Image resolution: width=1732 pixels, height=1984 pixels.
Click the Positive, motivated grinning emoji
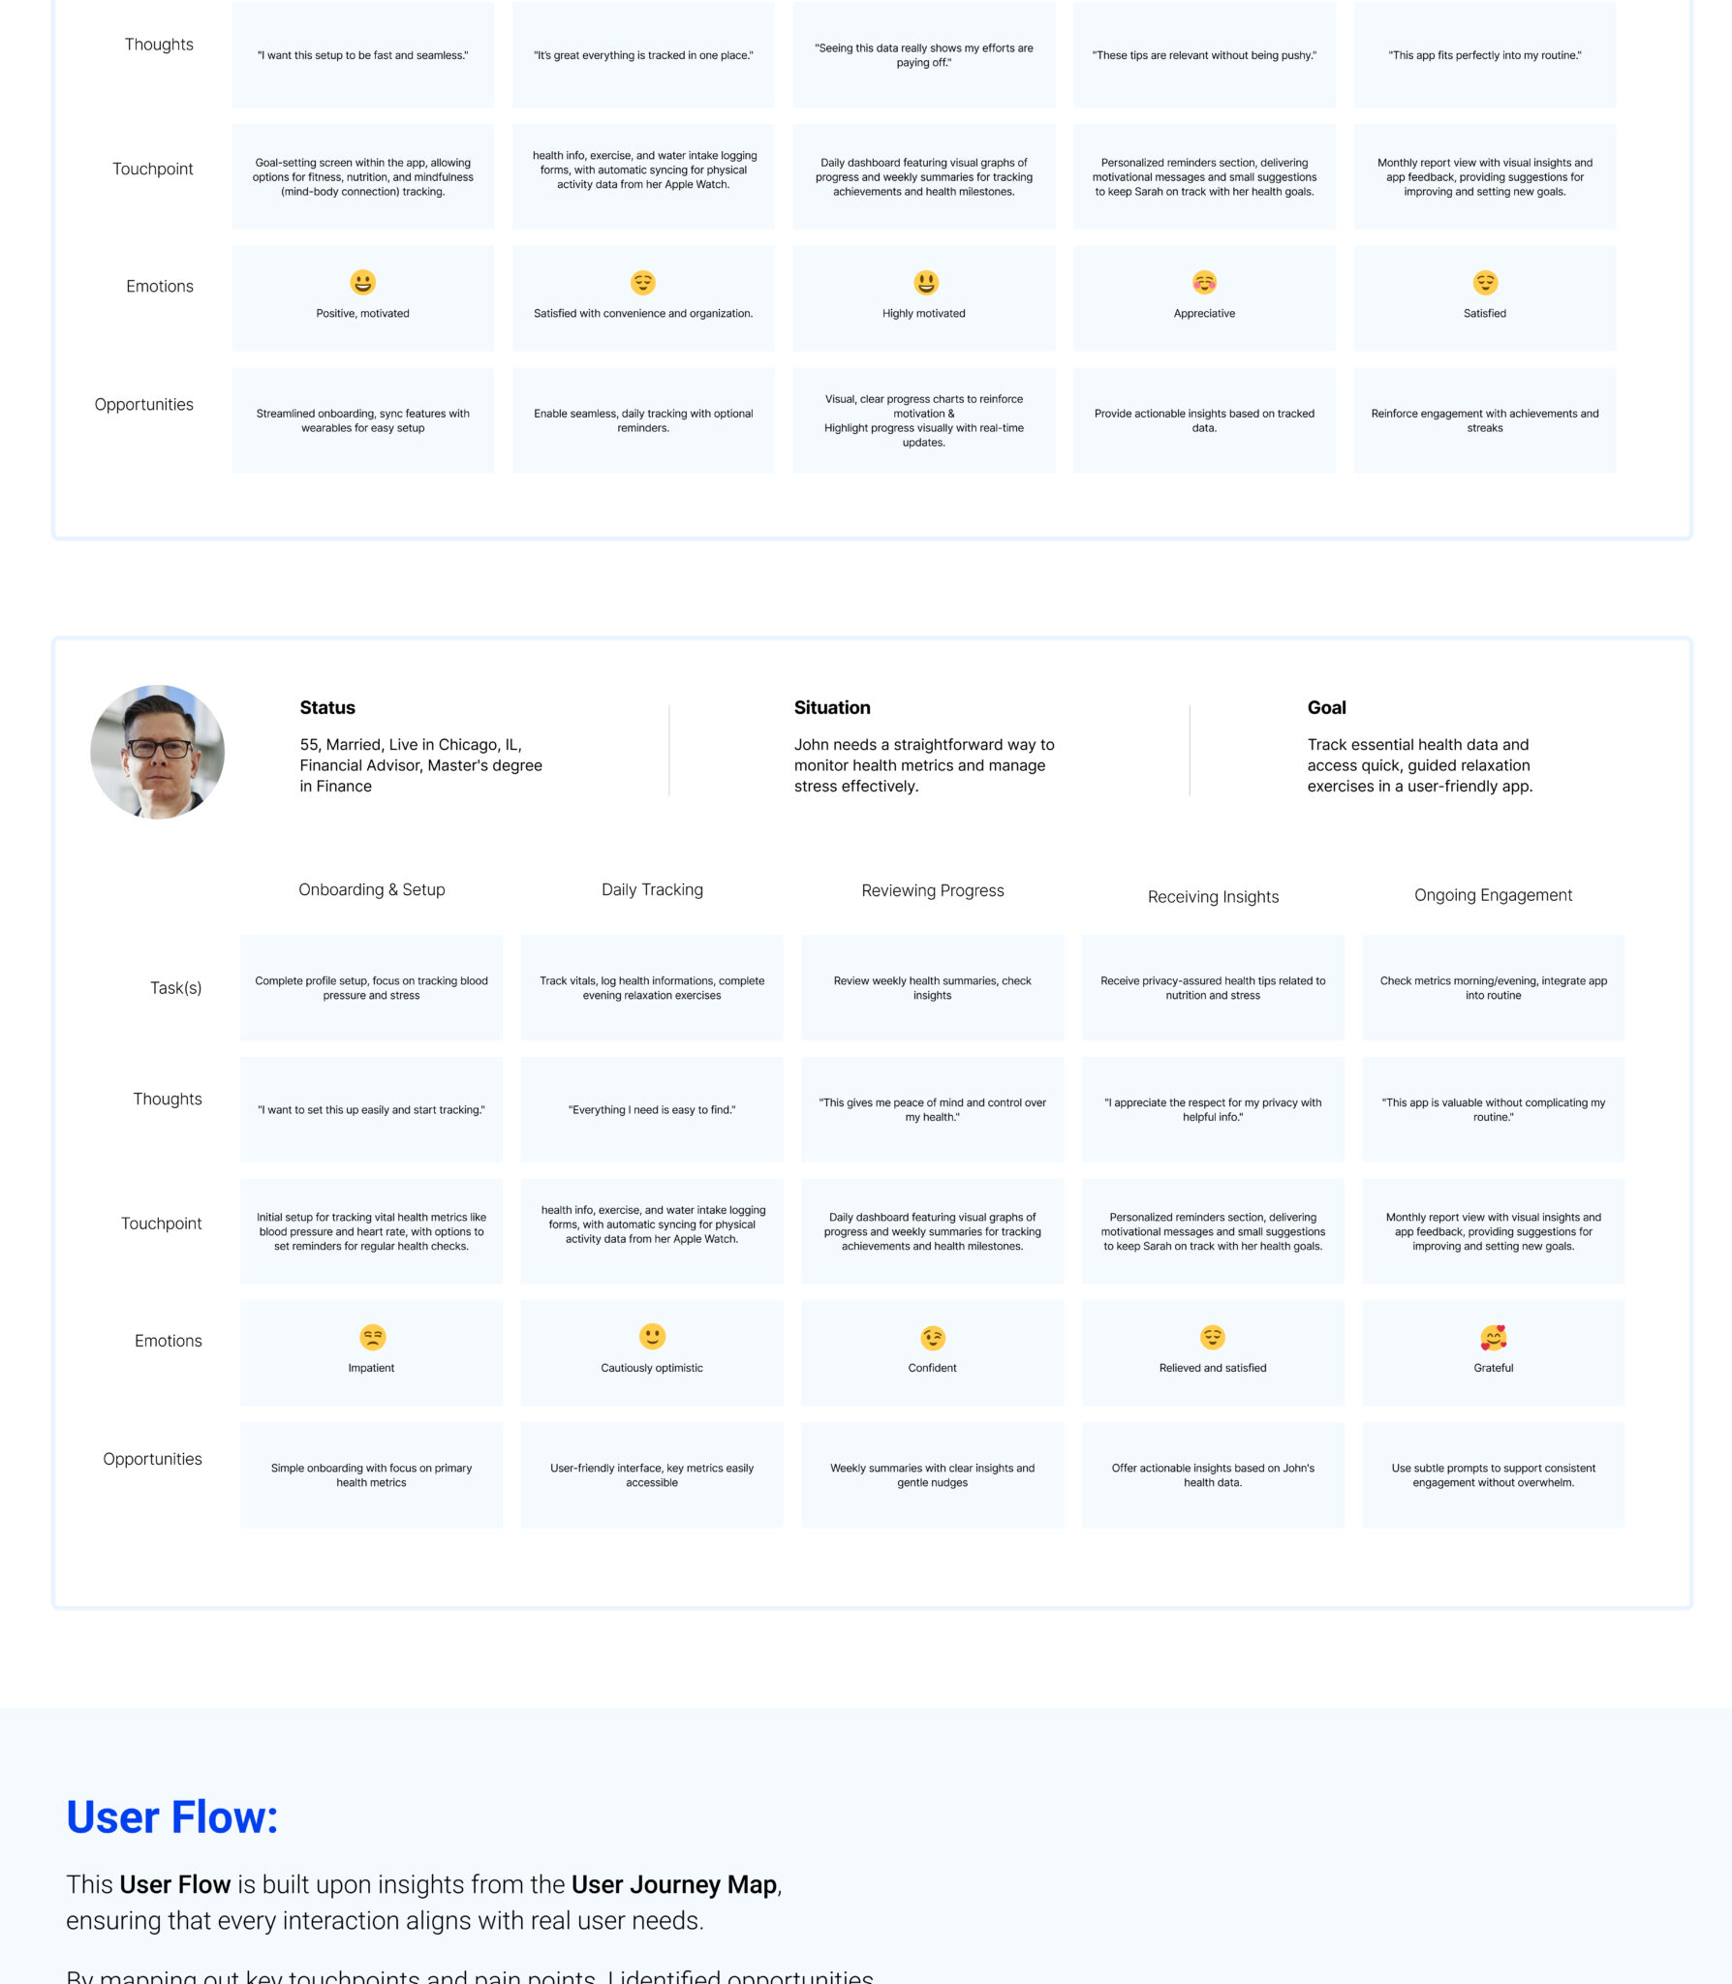pos(362,282)
